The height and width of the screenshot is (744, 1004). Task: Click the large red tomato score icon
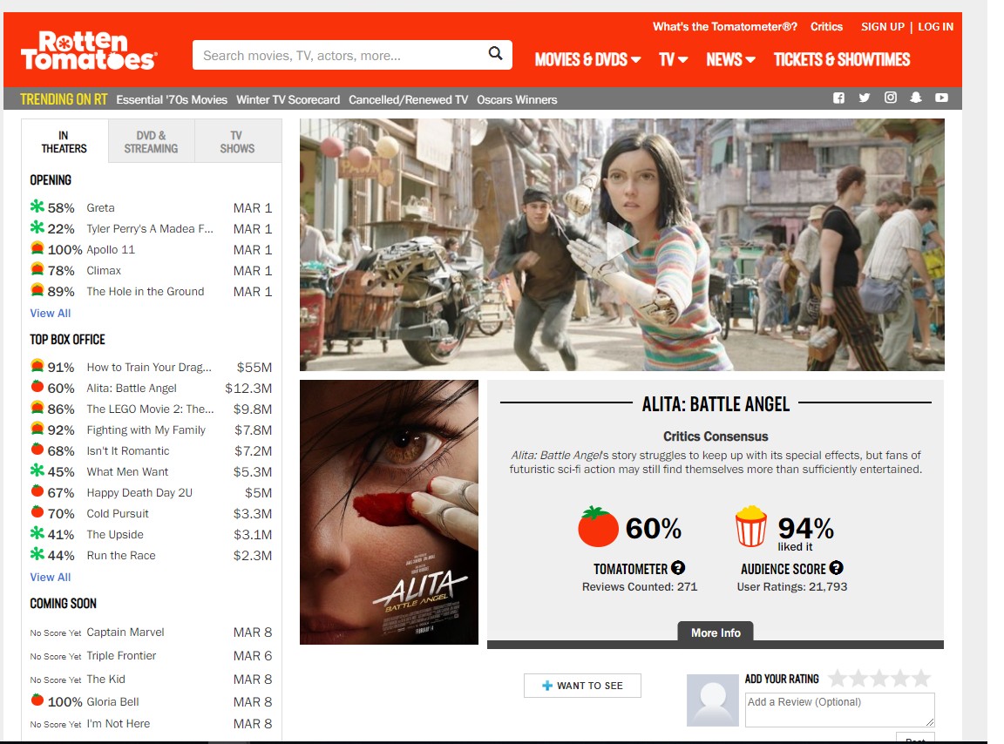[598, 526]
